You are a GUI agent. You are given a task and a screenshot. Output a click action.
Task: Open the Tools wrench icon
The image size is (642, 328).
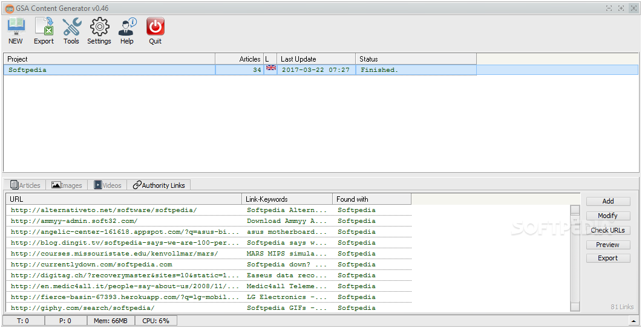71,31
